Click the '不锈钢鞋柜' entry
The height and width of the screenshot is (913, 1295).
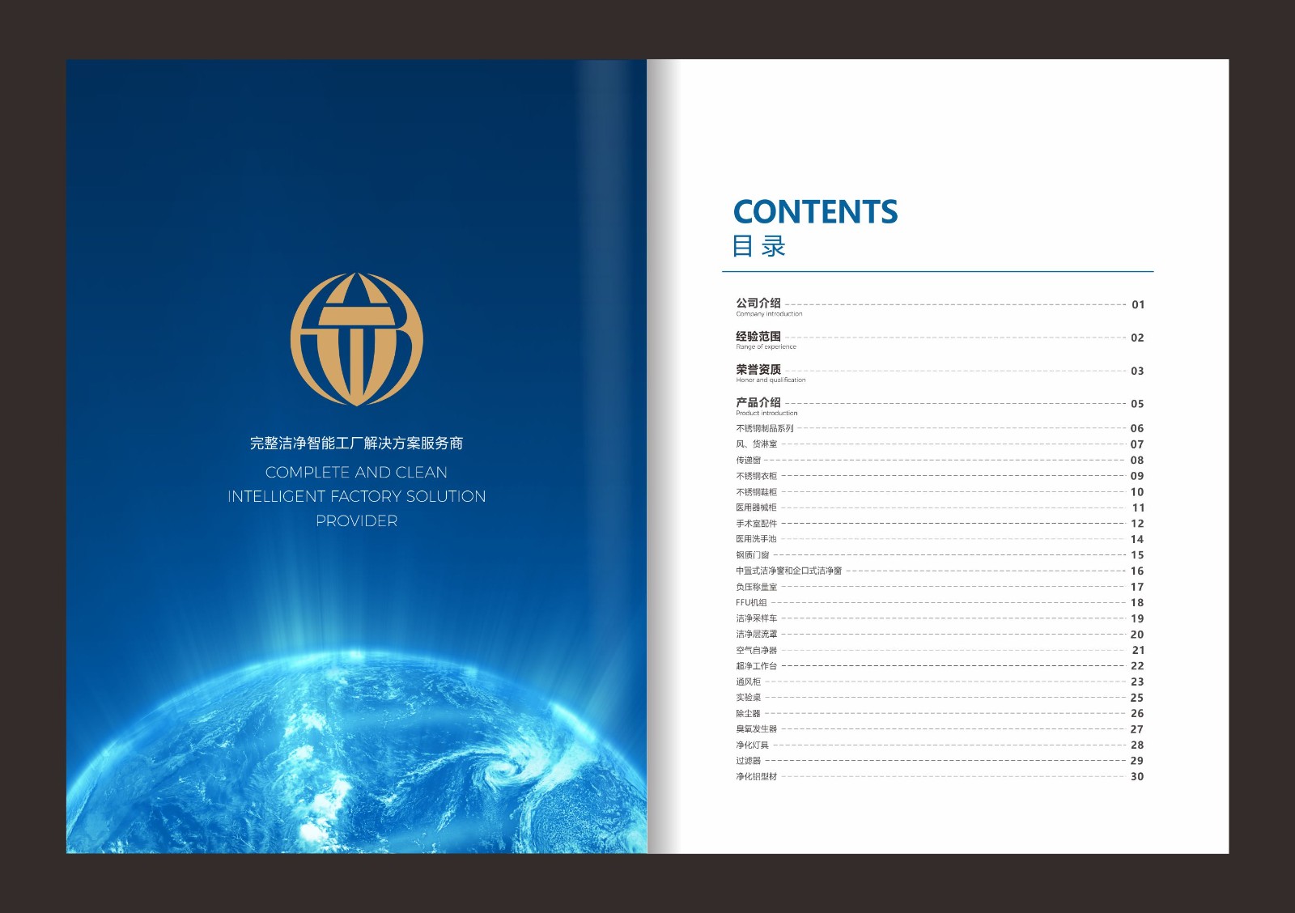point(756,492)
